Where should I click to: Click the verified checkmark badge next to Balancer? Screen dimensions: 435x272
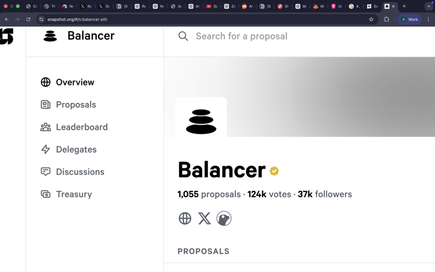pos(274,171)
